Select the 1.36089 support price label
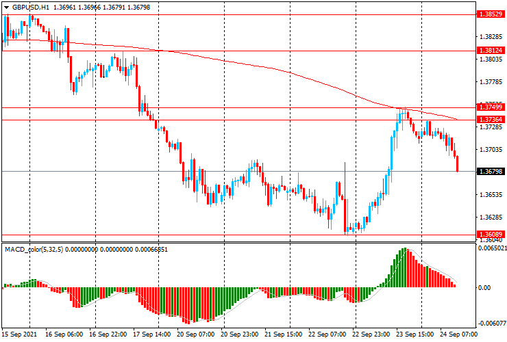The image size is (507, 342). [x=491, y=234]
